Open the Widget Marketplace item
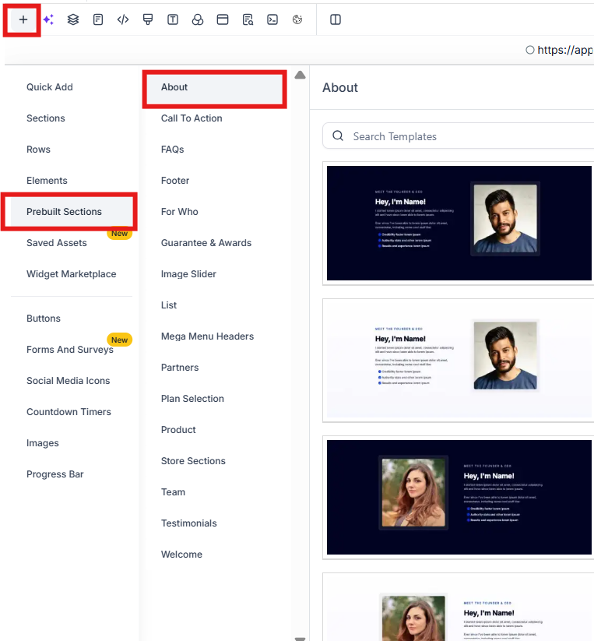 [x=72, y=274]
